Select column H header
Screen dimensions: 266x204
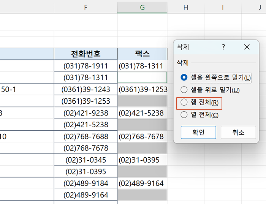[186, 8]
